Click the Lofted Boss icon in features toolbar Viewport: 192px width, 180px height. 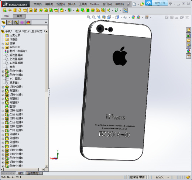pyautogui.click(x=20, y=10)
